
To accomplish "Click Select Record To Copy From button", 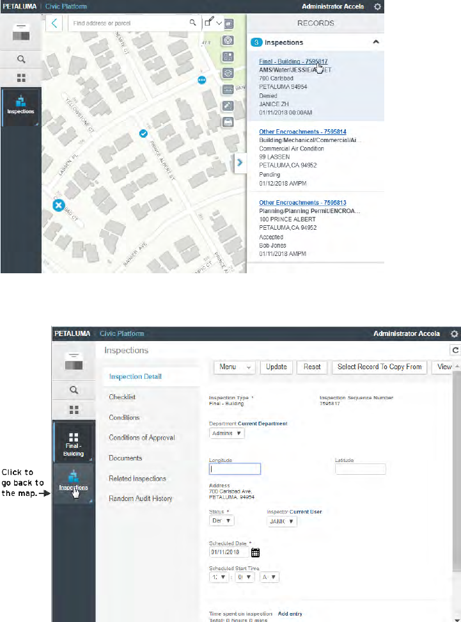I will (x=379, y=367).
